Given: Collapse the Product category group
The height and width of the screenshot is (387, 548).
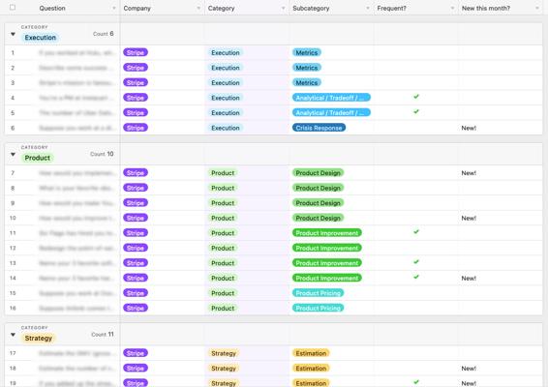Looking at the screenshot, I should click(13, 155).
